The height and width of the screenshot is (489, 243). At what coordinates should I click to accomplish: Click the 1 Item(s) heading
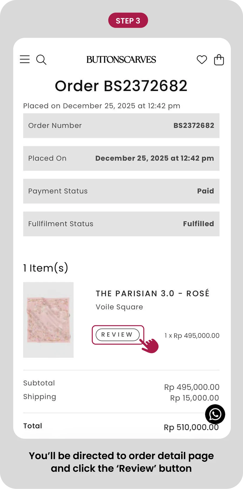(46, 268)
